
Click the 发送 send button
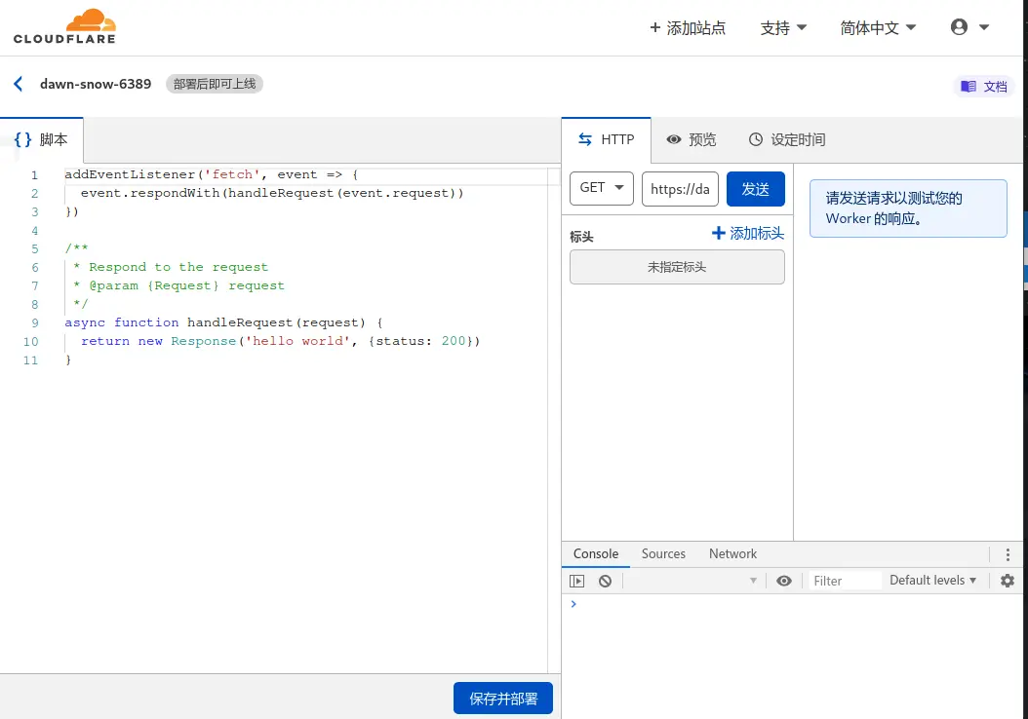click(x=755, y=189)
